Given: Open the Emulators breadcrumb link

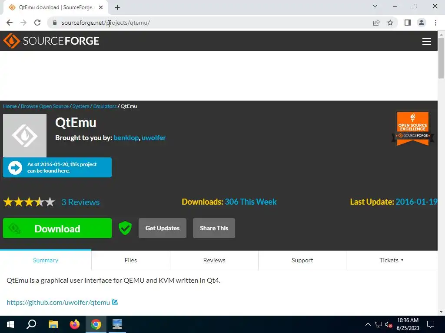Looking at the screenshot, I should [x=105, y=106].
